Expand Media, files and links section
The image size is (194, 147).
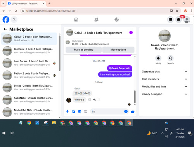click(x=165, y=87)
